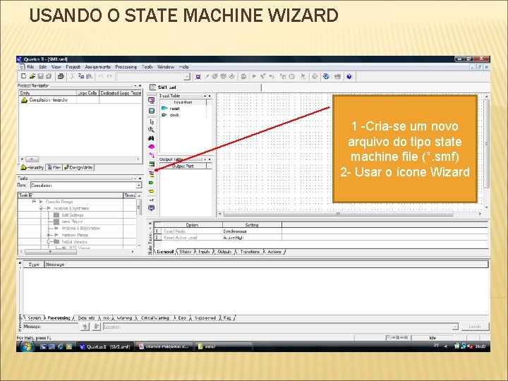The height and width of the screenshot is (381, 508).
Task: Open the General tab in state table
Action: click(165, 252)
